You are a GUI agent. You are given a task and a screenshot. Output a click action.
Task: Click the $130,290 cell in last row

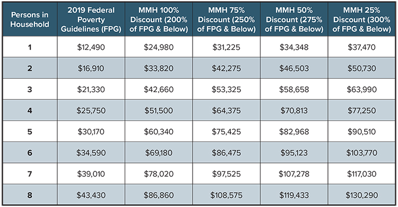362,195
